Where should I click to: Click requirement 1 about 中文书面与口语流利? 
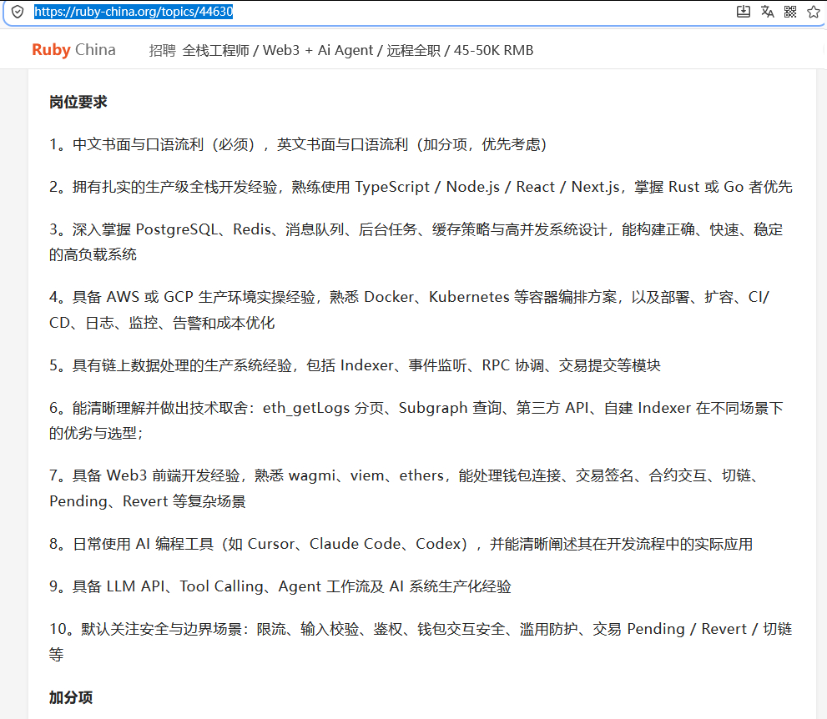298,144
